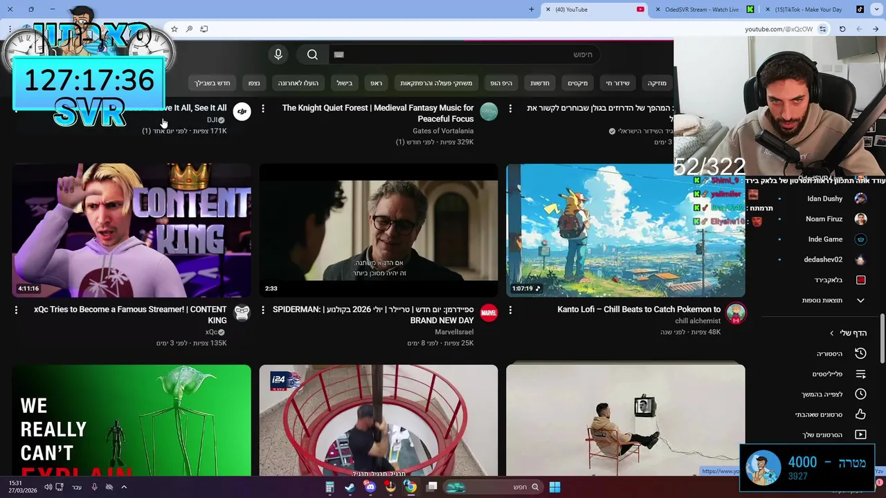Image resolution: width=886 pixels, height=498 pixels.
Task: Open the Noam Firuz subscription
Action: (x=824, y=219)
